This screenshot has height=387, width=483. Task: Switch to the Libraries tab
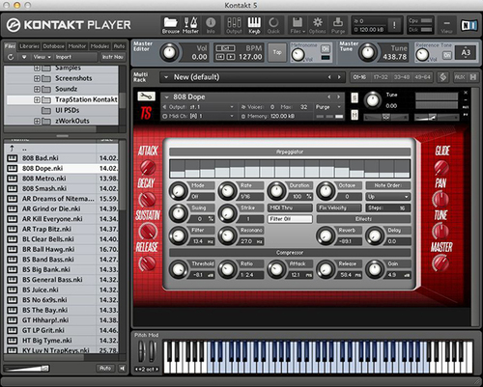point(29,46)
